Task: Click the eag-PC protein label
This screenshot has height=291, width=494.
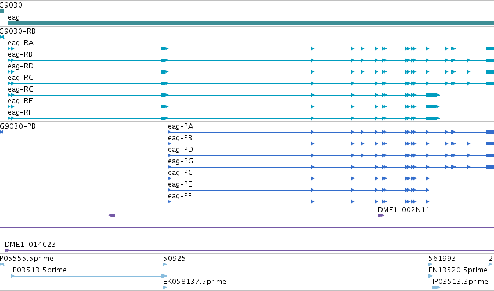Action: [x=180, y=173]
